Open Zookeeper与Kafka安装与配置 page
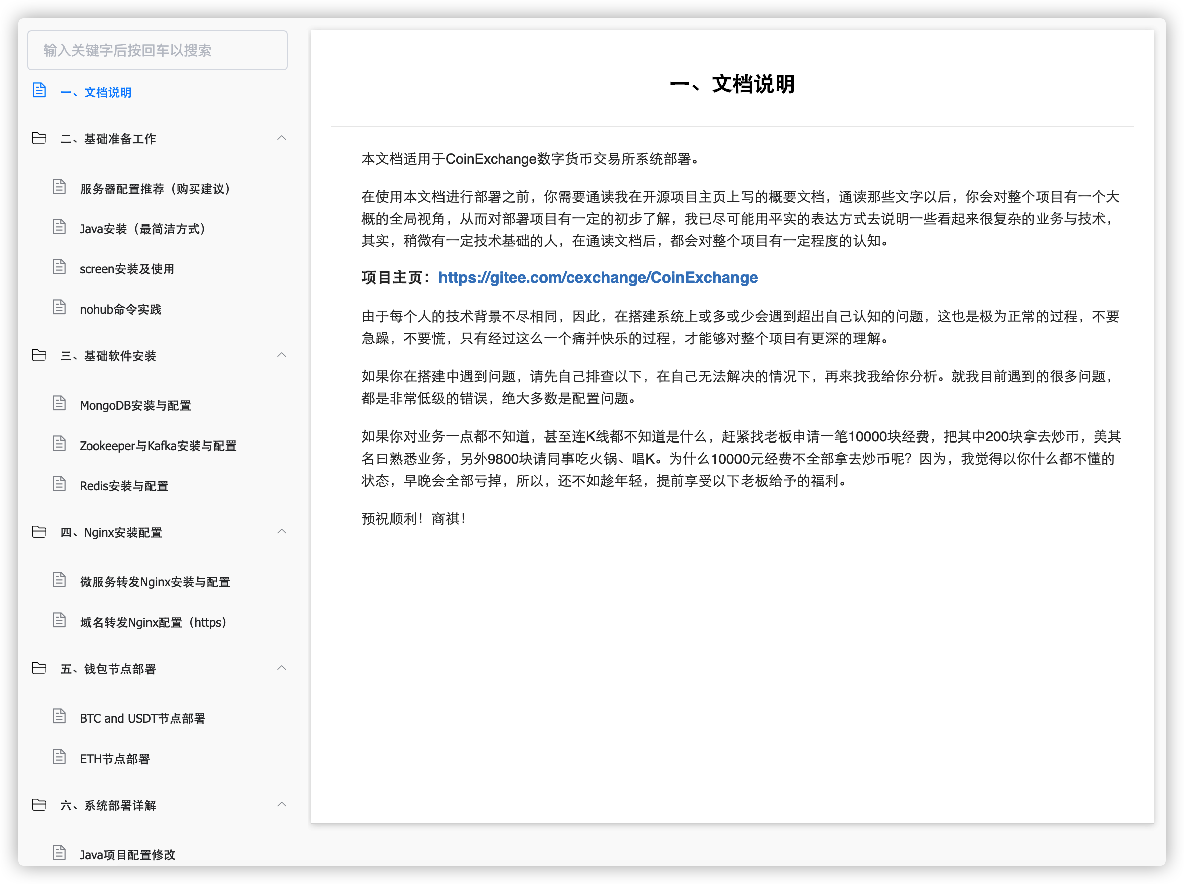Viewport: 1184px width, 884px height. click(159, 446)
